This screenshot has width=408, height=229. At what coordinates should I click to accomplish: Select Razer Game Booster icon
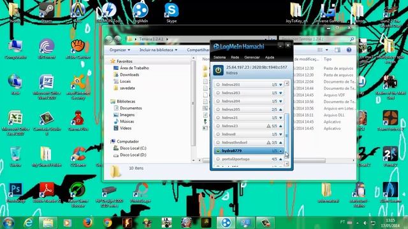pyautogui.click(x=78, y=195)
